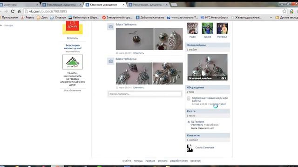This screenshot has width=298, height=167.
Task: Open the вакансии footer link
Action: pyautogui.click(x=196, y=161)
